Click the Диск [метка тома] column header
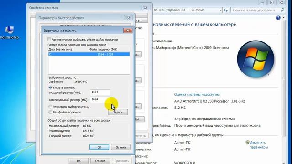292x164 pixels. 61,49
